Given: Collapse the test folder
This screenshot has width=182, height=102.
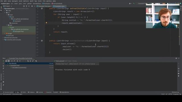Looking at the screenshot, I should click(x=7, y=25).
